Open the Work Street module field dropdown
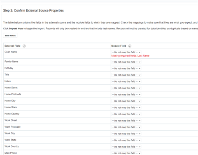This screenshot has height=155, width=198. point(126,121)
